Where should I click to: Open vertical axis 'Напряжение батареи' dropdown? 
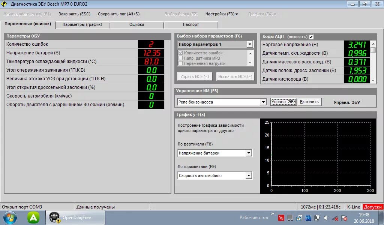pos(249,153)
